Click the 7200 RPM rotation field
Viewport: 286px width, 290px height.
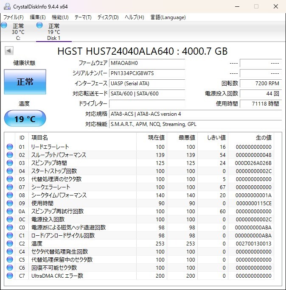[261, 84]
